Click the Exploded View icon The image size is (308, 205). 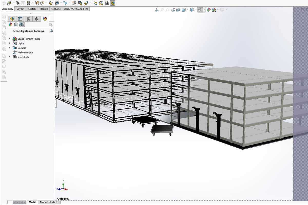tap(86, 3)
